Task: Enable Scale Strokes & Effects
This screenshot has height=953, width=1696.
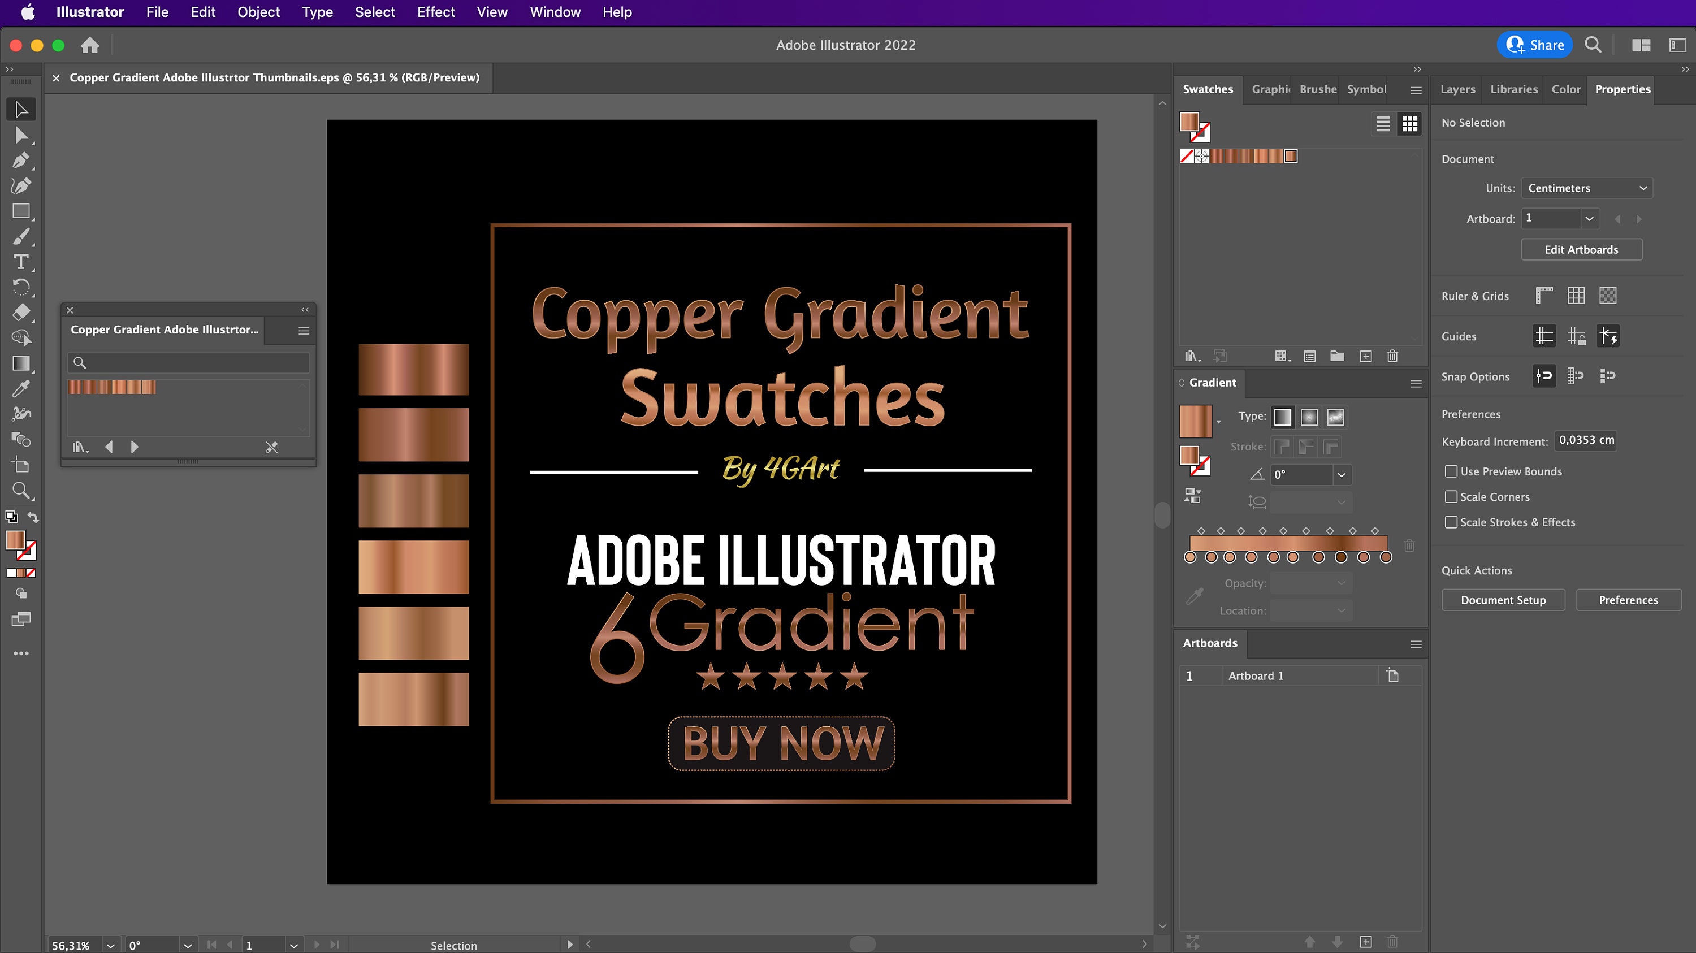Action: pyautogui.click(x=1451, y=522)
